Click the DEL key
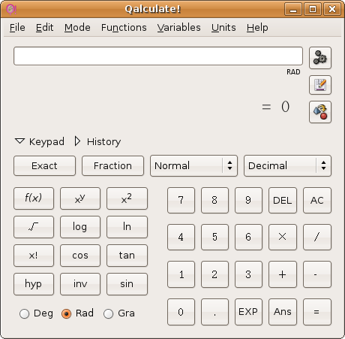The width and height of the screenshot is (345, 339). click(x=283, y=200)
